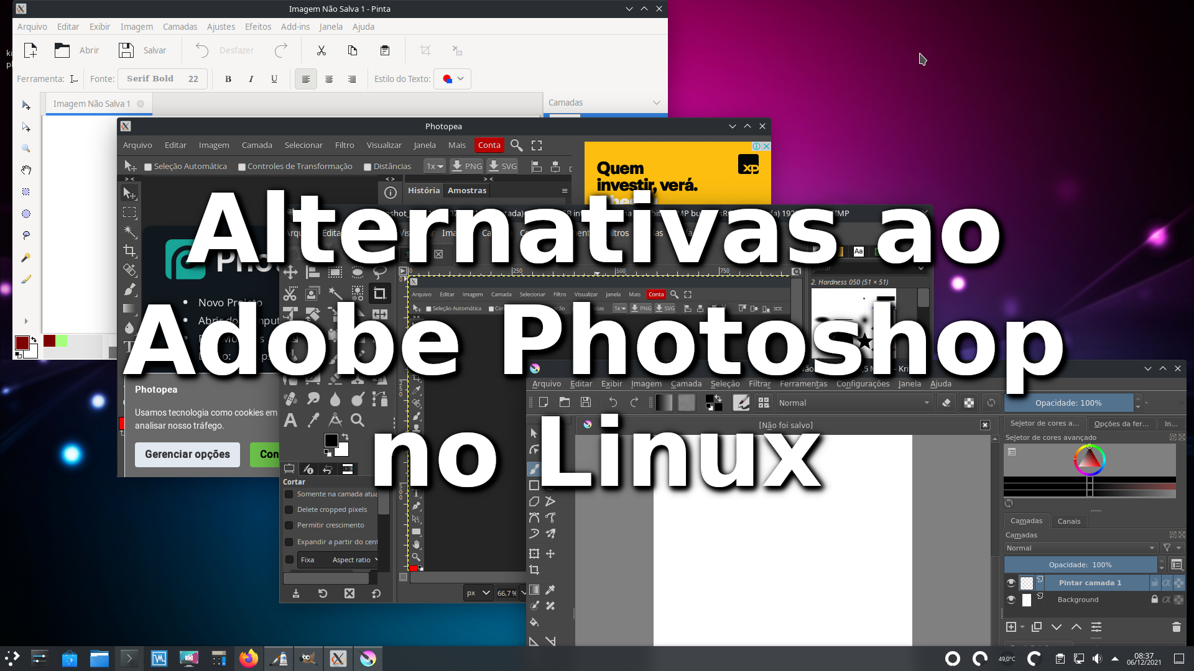Click the volume icon in system tray

[1097, 659]
